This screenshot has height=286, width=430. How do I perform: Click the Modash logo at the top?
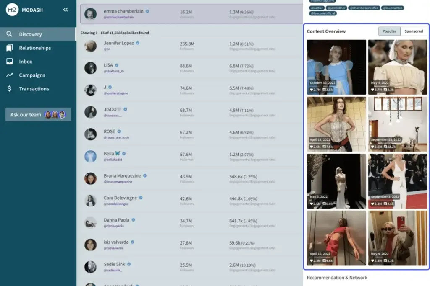click(12, 10)
